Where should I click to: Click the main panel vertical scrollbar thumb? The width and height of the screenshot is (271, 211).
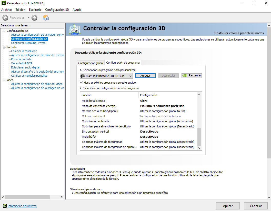[269, 93]
